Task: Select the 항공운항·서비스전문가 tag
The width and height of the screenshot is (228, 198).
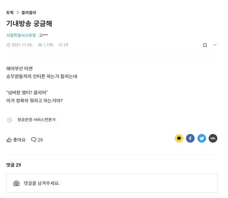Action: [x=36, y=120]
